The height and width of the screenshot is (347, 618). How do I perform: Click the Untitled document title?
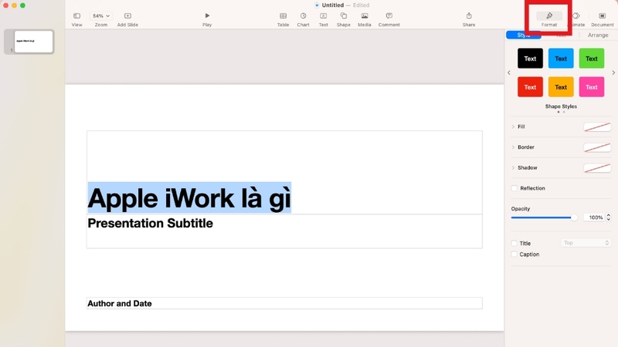pyautogui.click(x=333, y=5)
